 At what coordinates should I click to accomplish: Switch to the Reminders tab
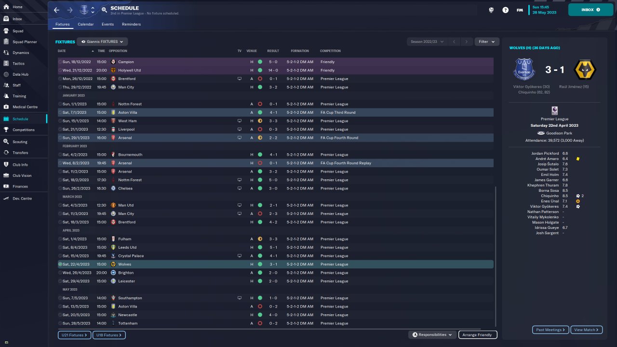click(x=132, y=24)
